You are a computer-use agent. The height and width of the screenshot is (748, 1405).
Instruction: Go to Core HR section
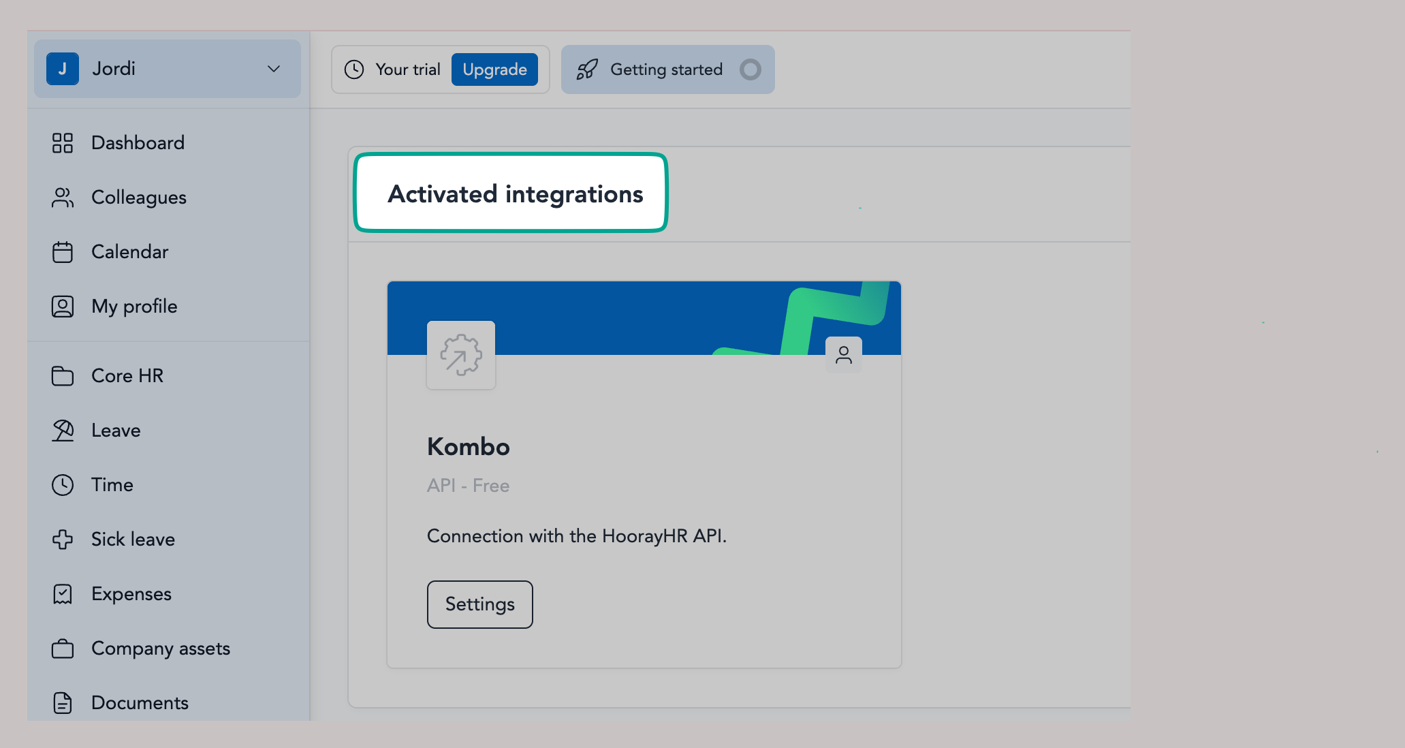(127, 376)
